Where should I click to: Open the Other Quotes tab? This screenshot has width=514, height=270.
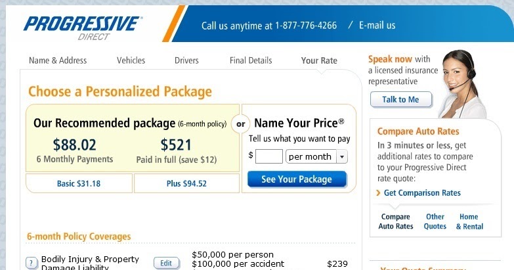coord(435,221)
